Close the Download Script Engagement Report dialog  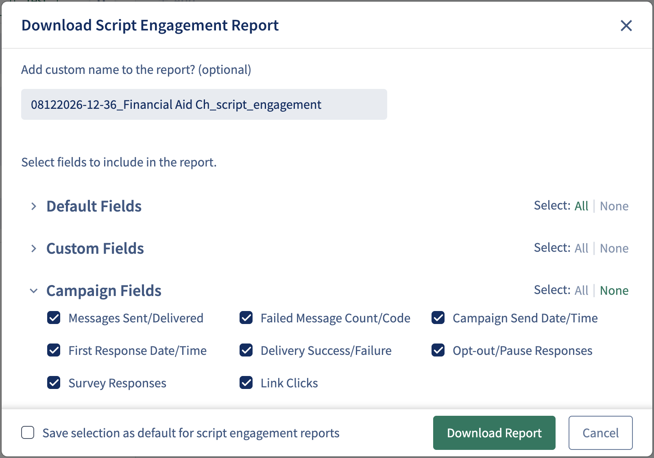[x=626, y=26]
